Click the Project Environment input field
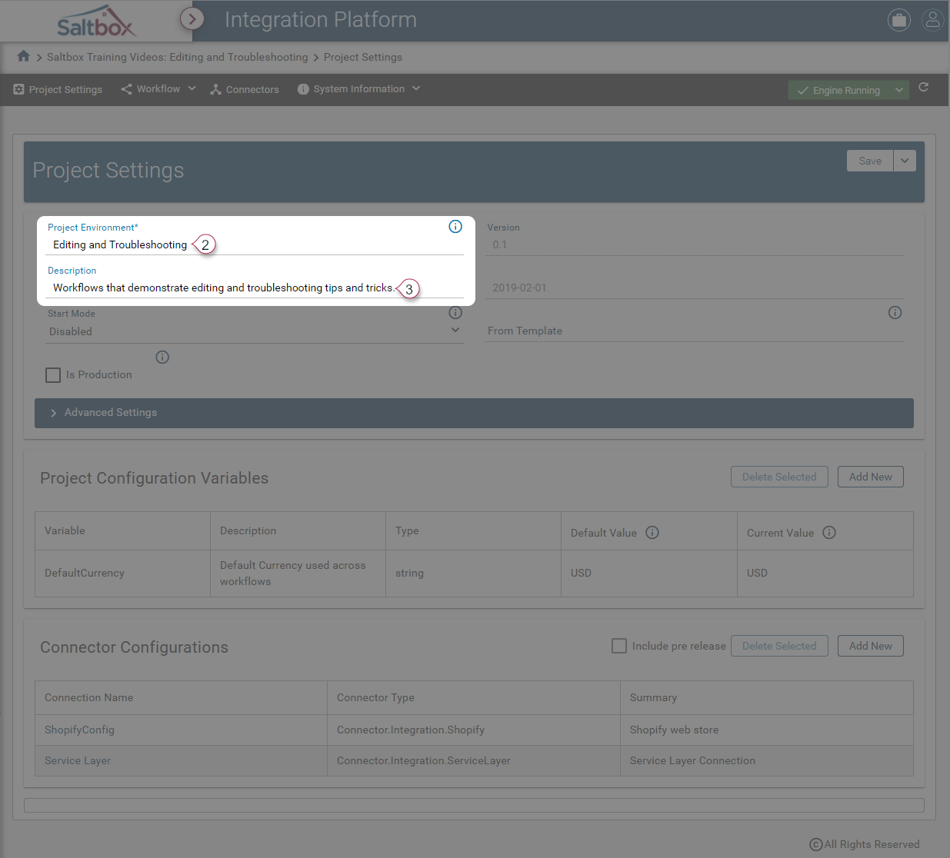950x858 pixels. click(254, 244)
